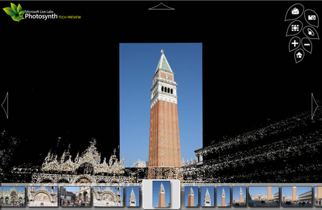Click the camera icon leaf

[311, 18]
